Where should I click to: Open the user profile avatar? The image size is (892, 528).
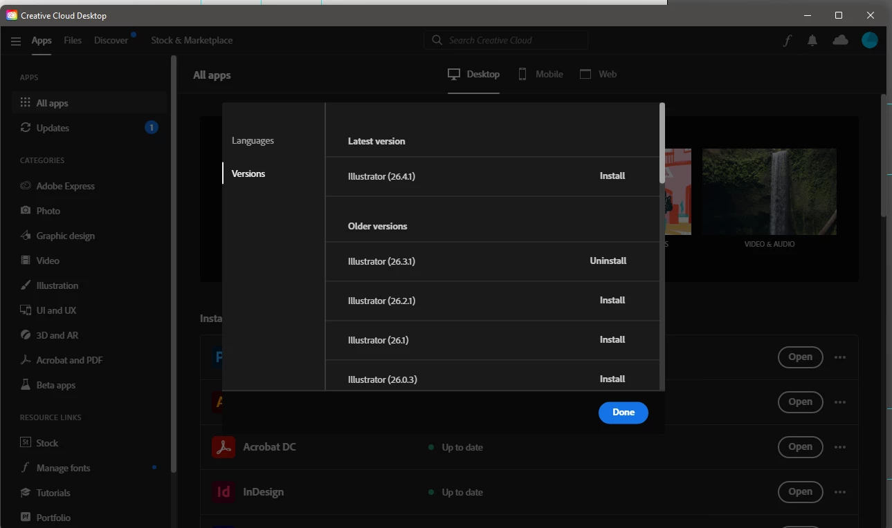tap(870, 40)
